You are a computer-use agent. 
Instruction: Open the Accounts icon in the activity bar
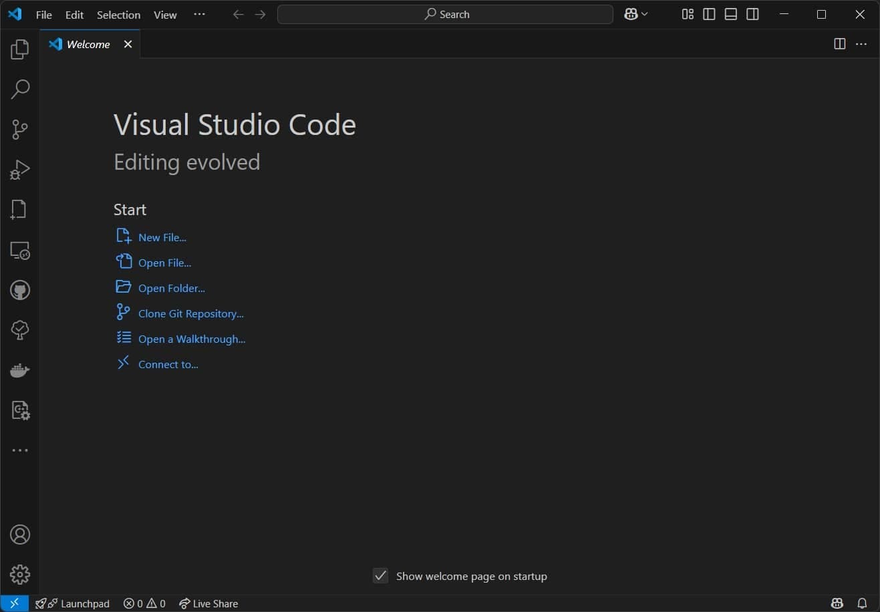click(19, 534)
